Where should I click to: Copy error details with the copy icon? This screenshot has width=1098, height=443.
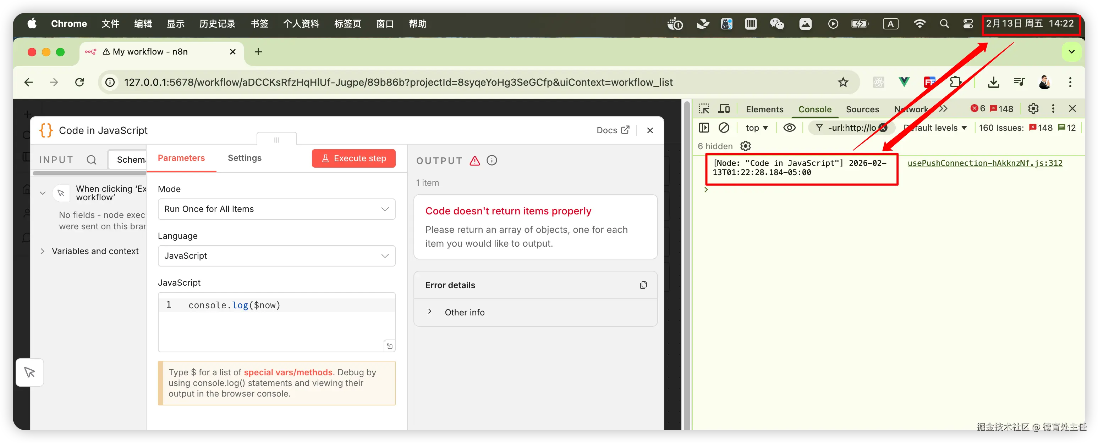point(643,285)
